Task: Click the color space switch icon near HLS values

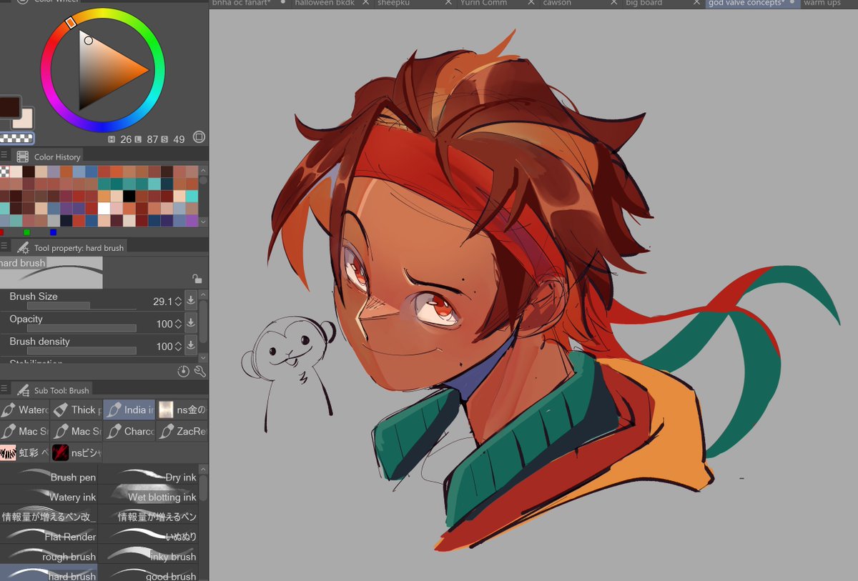Action: pos(199,137)
